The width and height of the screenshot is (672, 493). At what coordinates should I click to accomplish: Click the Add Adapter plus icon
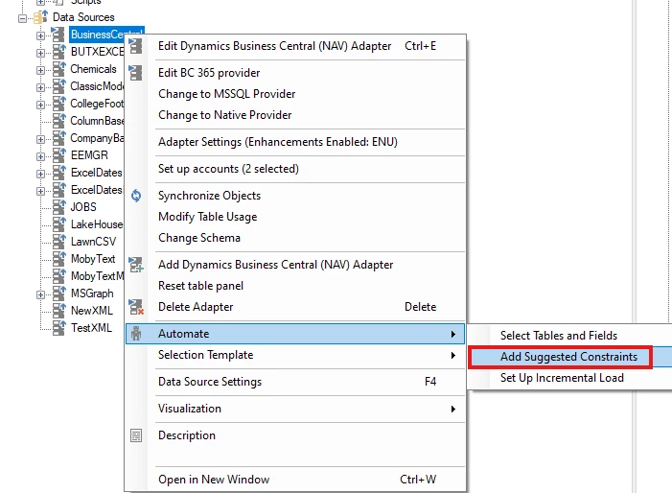[136, 265]
